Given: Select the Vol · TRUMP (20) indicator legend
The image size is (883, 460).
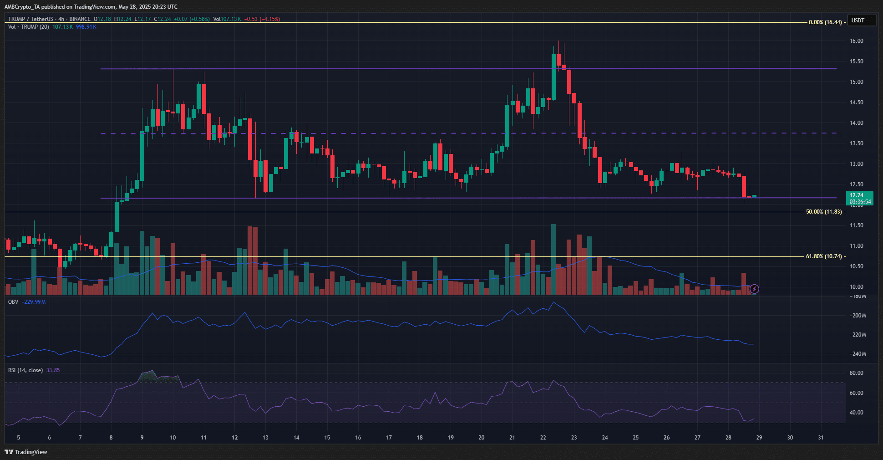Looking at the screenshot, I should tap(29, 27).
